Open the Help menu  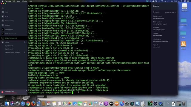point(30,1)
